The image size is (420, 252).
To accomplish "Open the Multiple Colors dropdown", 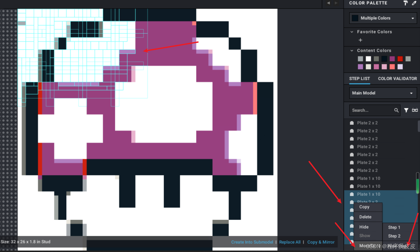I will click(383, 18).
